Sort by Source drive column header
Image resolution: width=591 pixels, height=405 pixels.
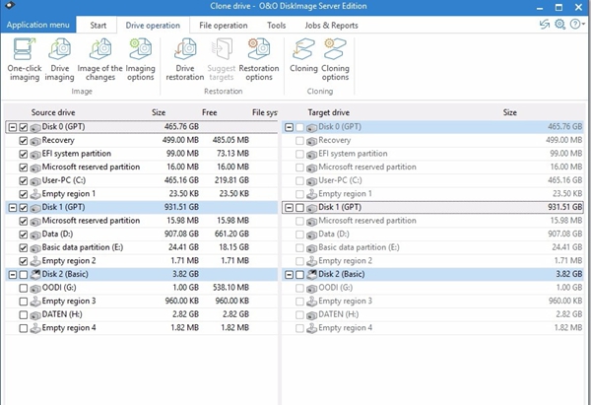click(53, 112)
